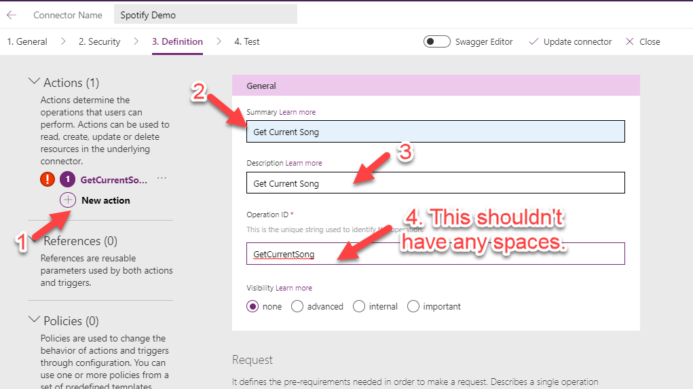Viewport: 693px width, 389px height.
Task: Click the numbered badge for GetCurrentSong action
Action: coord(67,180)
